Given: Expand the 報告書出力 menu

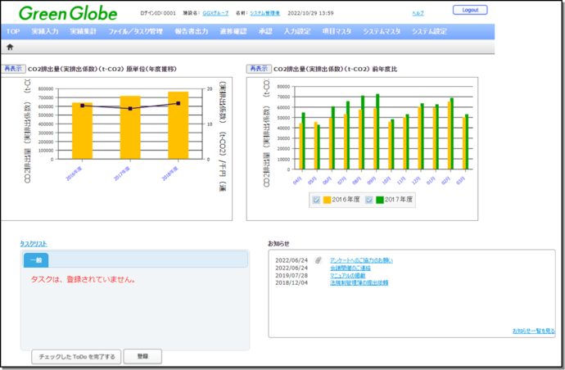Looking at the screenshot, I should pyautogui.click(x=191, y=31).
